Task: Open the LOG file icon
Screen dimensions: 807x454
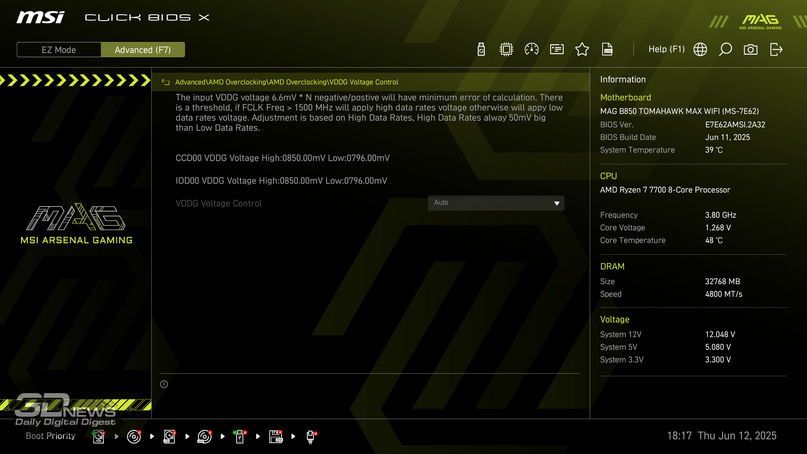Action: tap(607, 49)
